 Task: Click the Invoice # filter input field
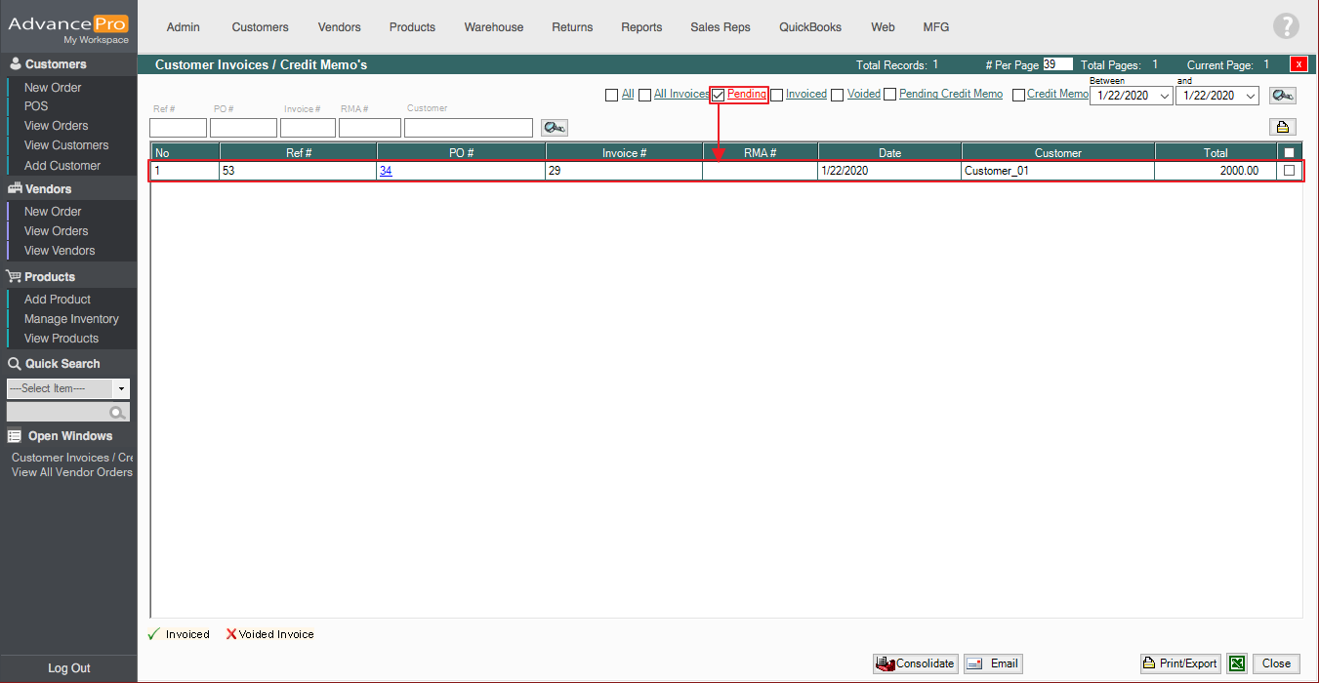pos(308,128)
